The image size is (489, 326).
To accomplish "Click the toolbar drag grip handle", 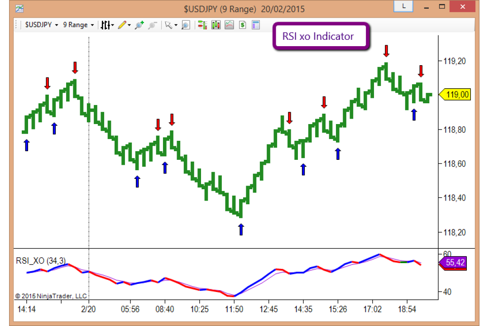I will (16, 25).
